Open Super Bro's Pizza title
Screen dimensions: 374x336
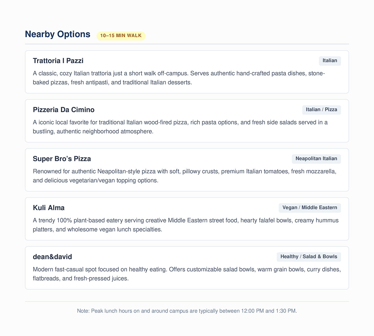tap(62, 159)
